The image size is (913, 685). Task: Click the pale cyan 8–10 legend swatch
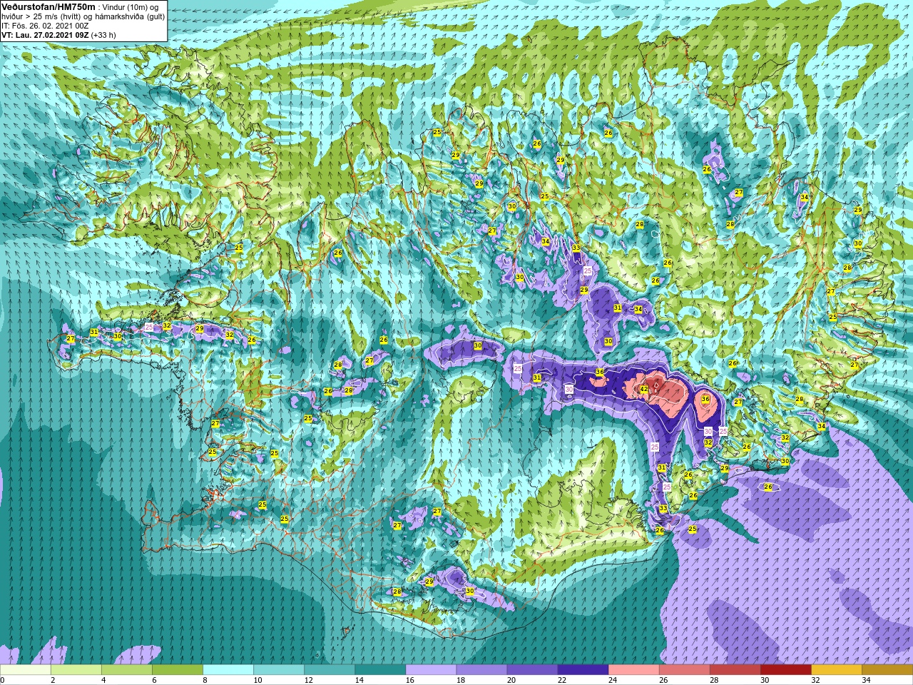point(228,670)
